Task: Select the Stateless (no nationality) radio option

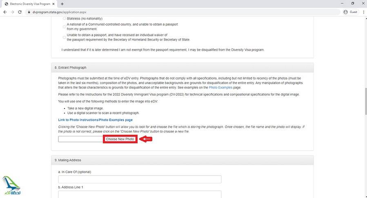Action: [x=64, y=19]
